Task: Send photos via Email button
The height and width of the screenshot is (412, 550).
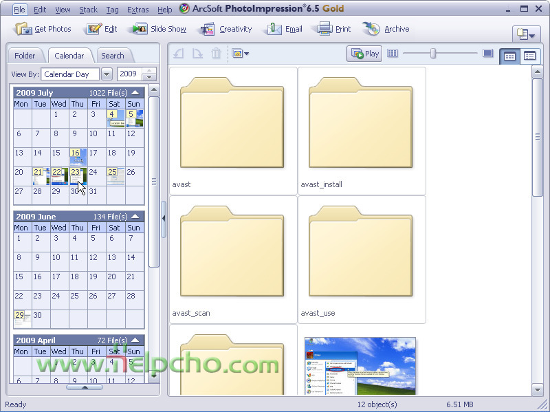Action: [x=285, y=29]
